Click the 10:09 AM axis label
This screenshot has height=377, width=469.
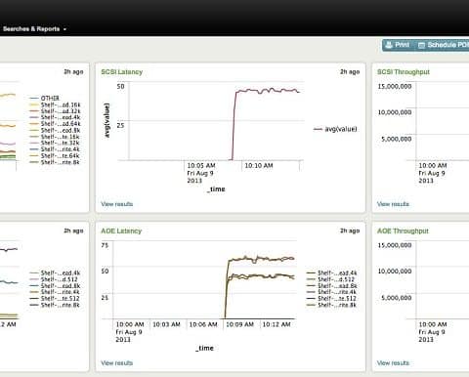tap(239, 324)
